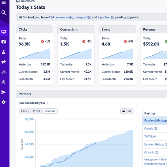Open the settings gear icon in the sidebar
The width and height of the screenshot is (167, 167).
(4, 102)
